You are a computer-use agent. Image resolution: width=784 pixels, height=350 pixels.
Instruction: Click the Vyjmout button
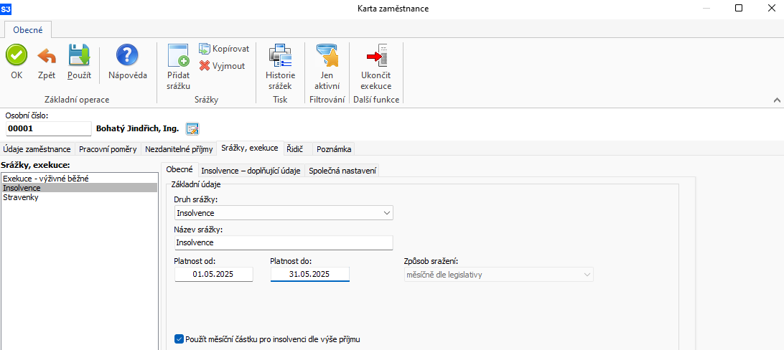[222, 65]
